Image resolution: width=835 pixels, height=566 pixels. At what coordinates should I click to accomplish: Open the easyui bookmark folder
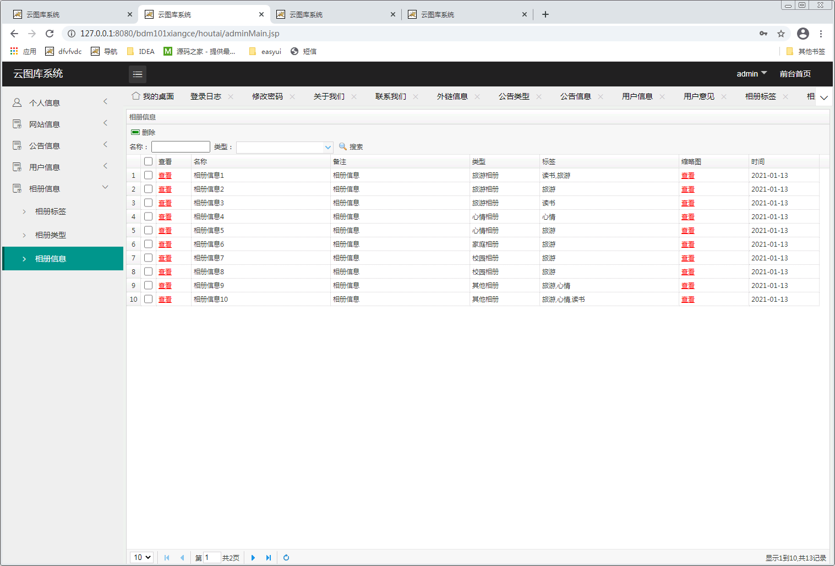pyautogui.click(x=265, y=51)
